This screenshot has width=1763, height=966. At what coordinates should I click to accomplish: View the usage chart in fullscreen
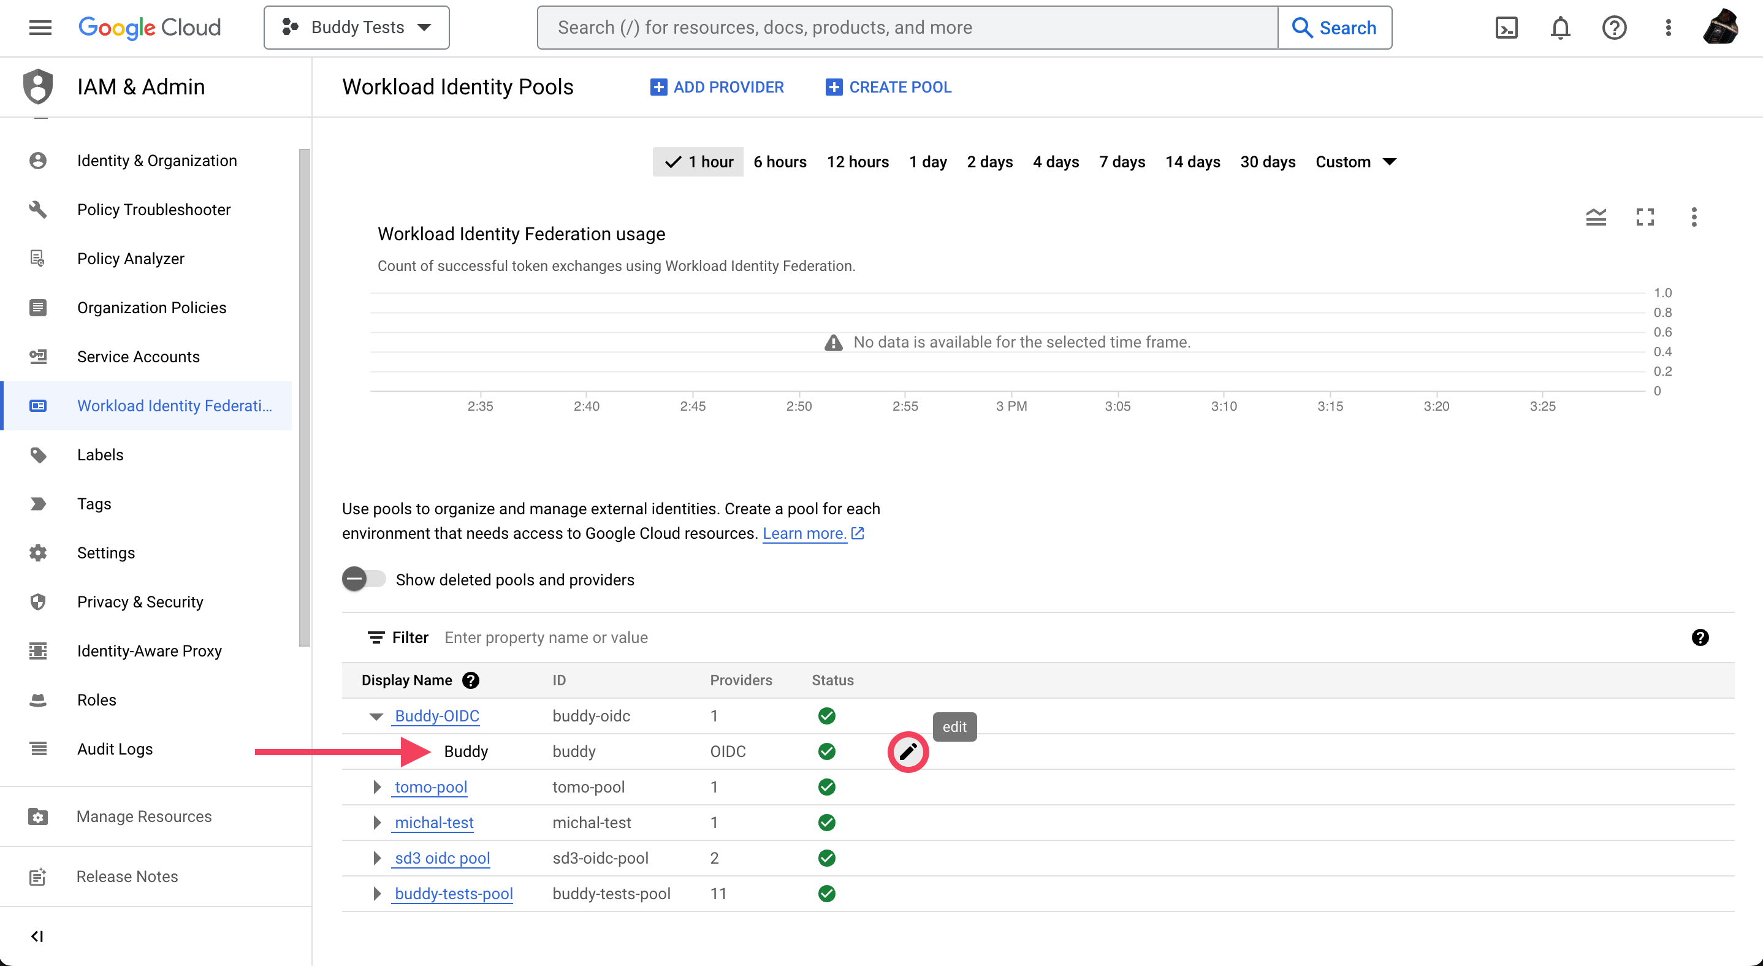point(1645,218)
